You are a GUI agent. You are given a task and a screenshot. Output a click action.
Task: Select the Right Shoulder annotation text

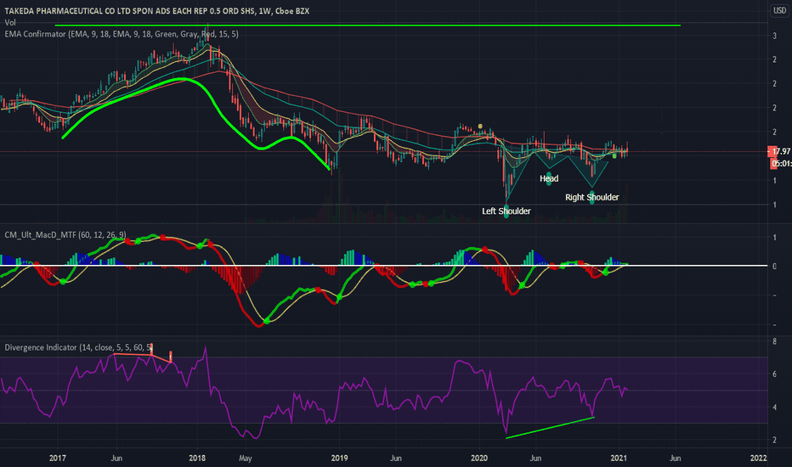tap(592, 197)
